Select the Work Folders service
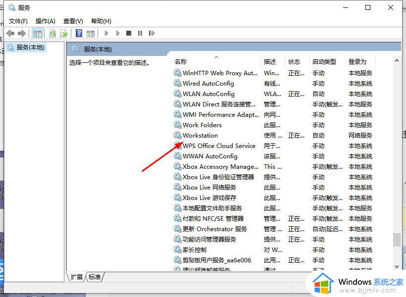This screenshot has width=406, height=297. (x=273, y=125)
